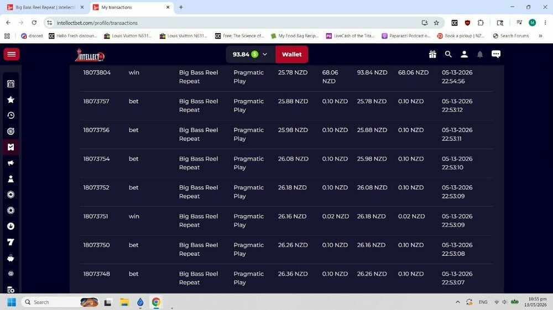Click the piggy bank sidebar icon
The height and width of the screenshot is (310, 553).
click(x=11, y=258)
